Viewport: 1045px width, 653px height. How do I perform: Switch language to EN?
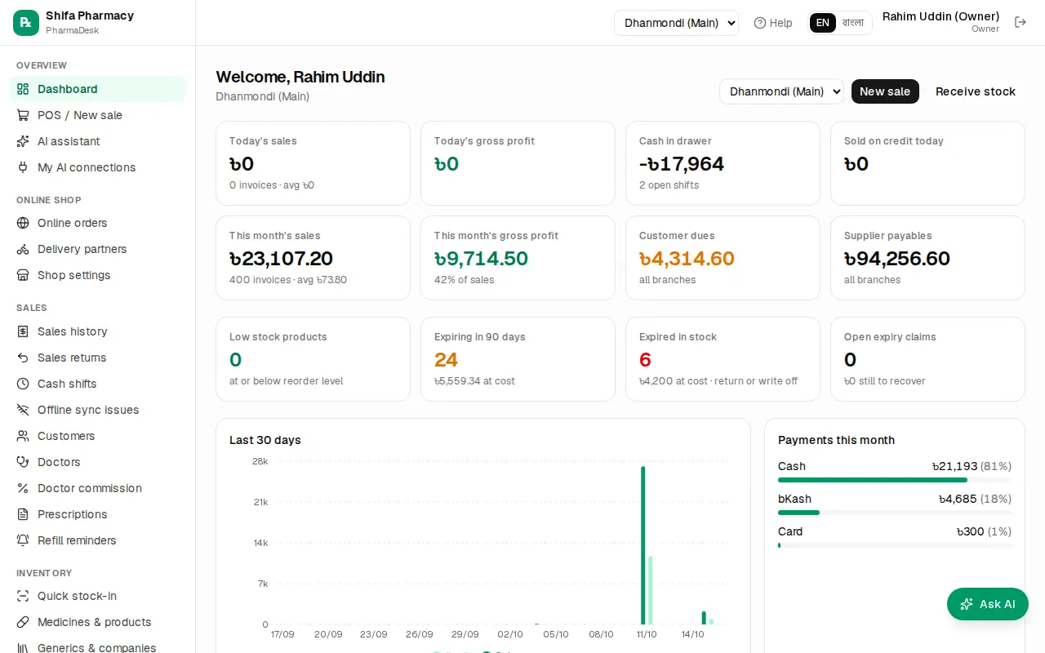click(823, 23)
